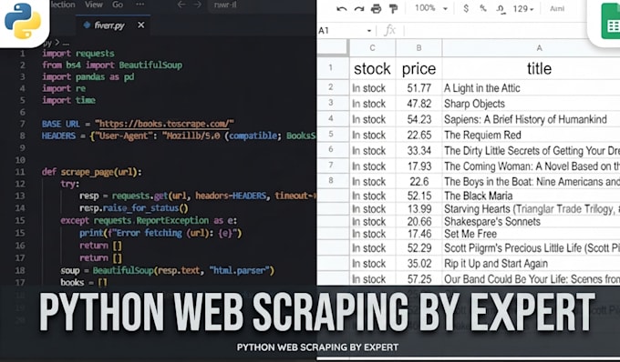Click the books.toscrape.com URL link in code

(x=164, y=124)
